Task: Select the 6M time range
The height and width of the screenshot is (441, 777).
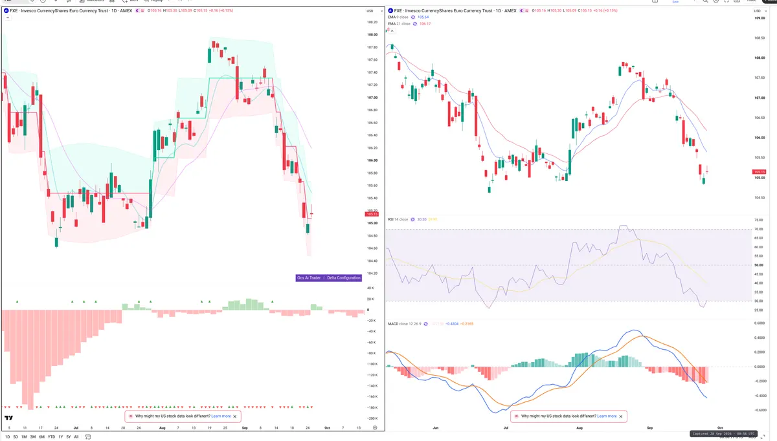Action: click(41, 437)
